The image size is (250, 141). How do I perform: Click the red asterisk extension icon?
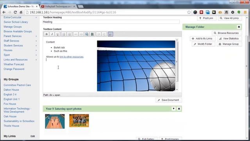tap(202, 12)
